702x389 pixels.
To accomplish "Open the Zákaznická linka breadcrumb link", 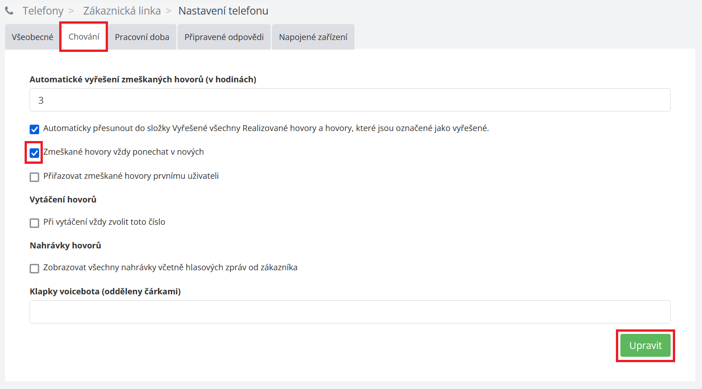I will point(122,10).
